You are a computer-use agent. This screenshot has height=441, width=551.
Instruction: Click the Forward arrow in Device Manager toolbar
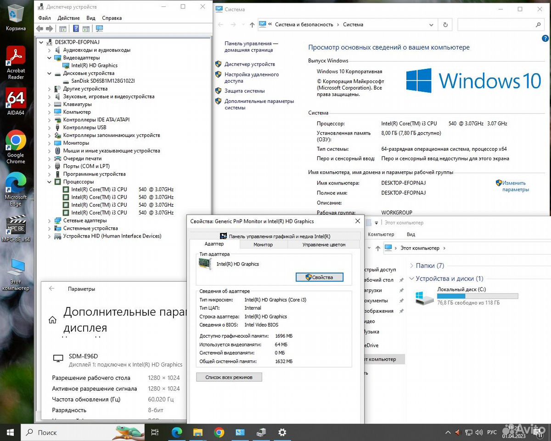tap(49, 28)
